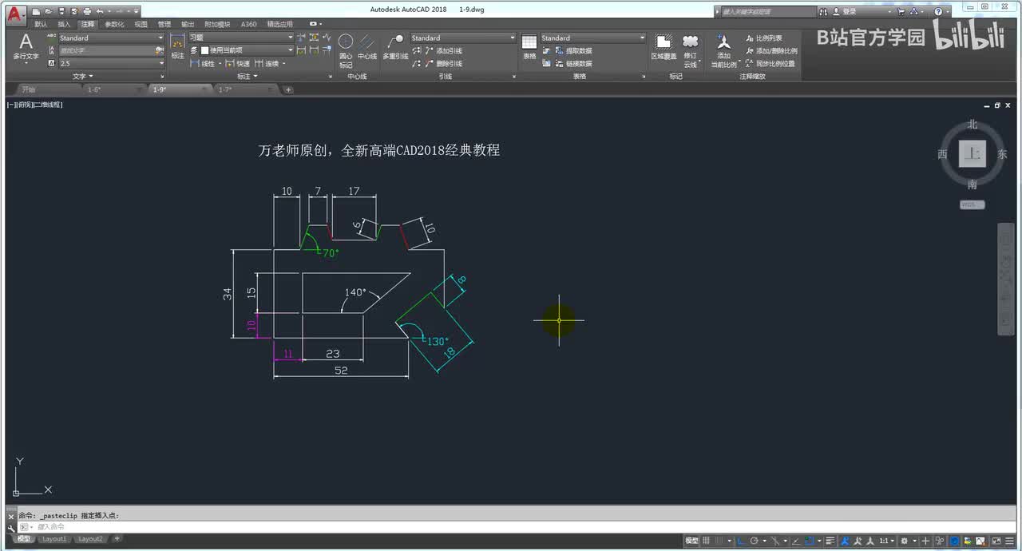Switch to the Layout1 tab
The height and width of the screenshot is (551, 1022).
(x=54, y=539)
